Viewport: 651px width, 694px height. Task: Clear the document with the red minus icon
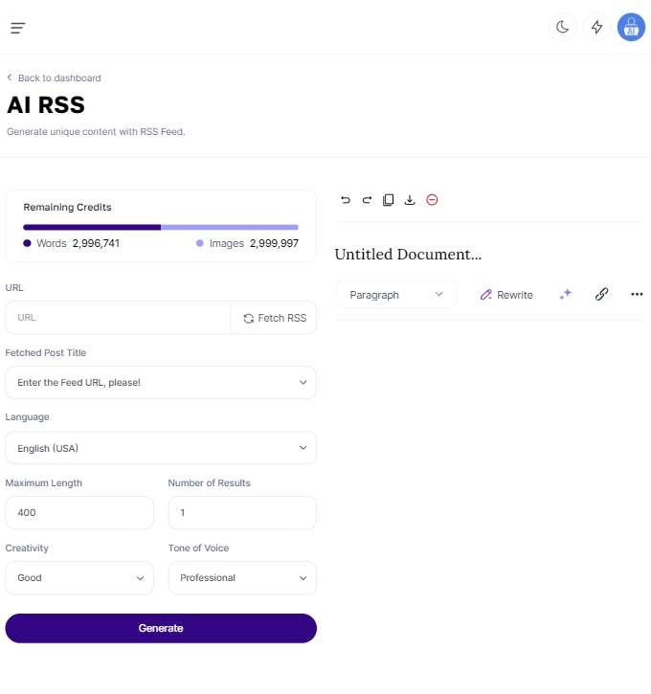(x=432, y=200)
